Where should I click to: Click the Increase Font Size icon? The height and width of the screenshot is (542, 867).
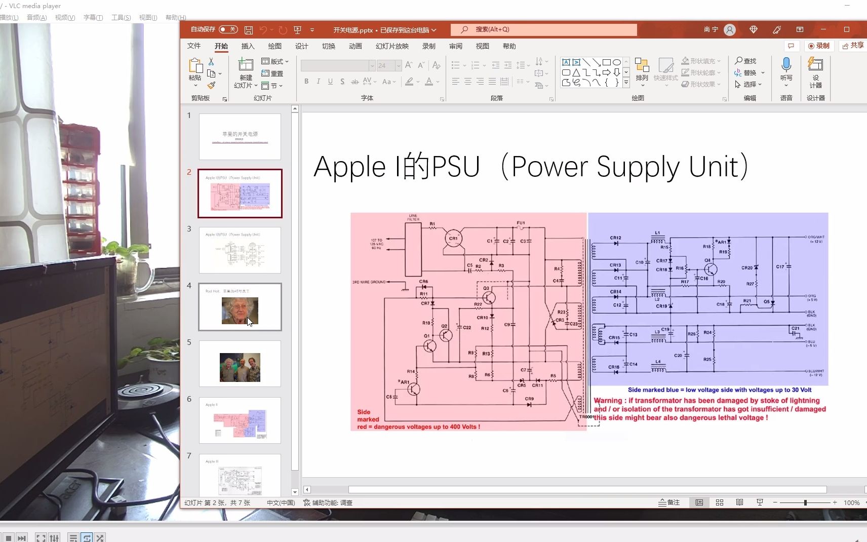coord(409,65)
